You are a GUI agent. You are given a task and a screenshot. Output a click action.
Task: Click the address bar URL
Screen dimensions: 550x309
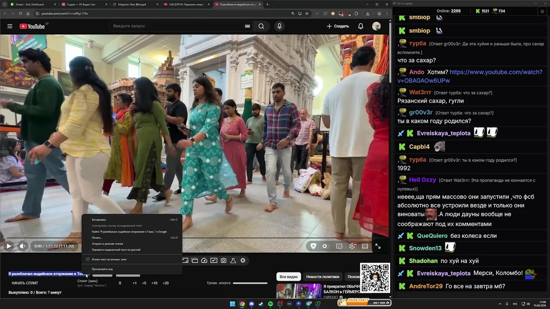(64, 14)
